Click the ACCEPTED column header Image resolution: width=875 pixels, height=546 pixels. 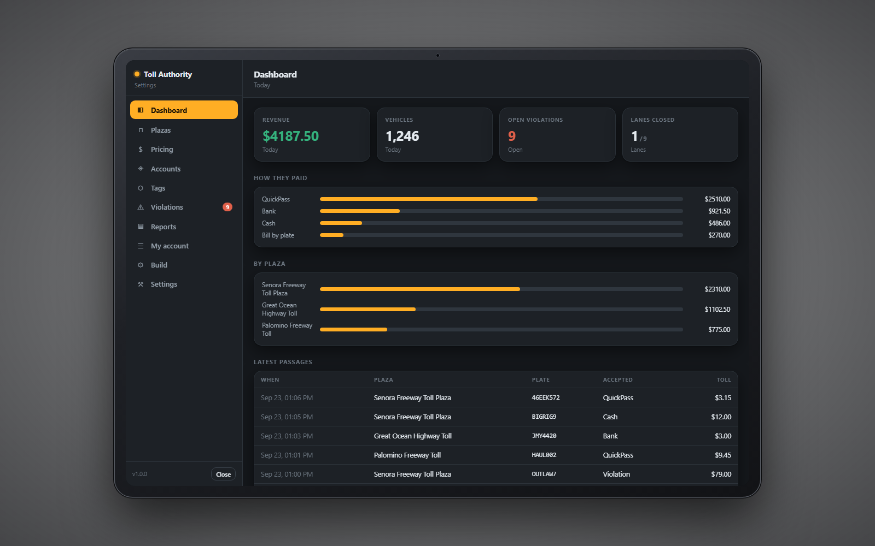coord(618,380)
